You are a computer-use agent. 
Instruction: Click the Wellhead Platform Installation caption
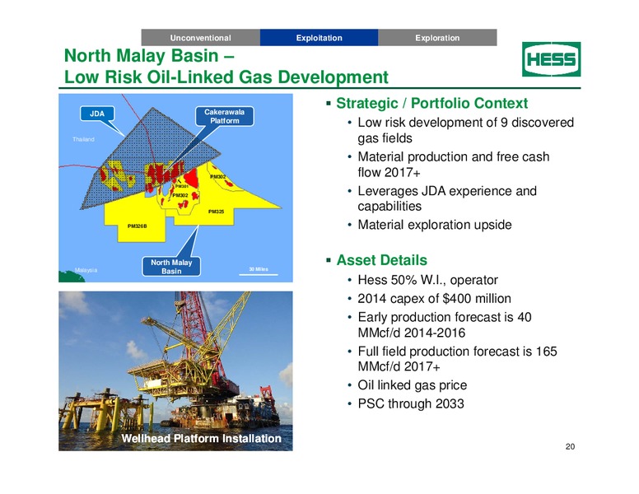[201, 439]
